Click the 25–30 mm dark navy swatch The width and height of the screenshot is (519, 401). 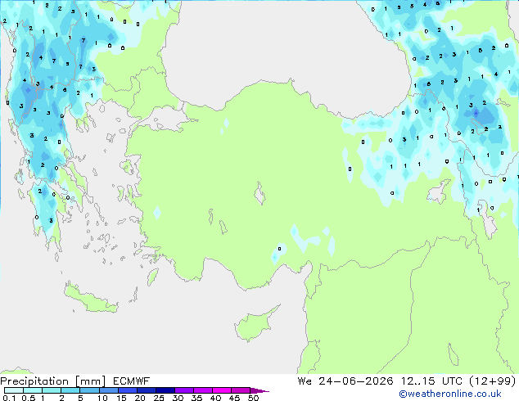165,390
